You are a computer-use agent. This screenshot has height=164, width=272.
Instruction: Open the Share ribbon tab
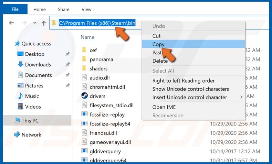tap(63, 9)
